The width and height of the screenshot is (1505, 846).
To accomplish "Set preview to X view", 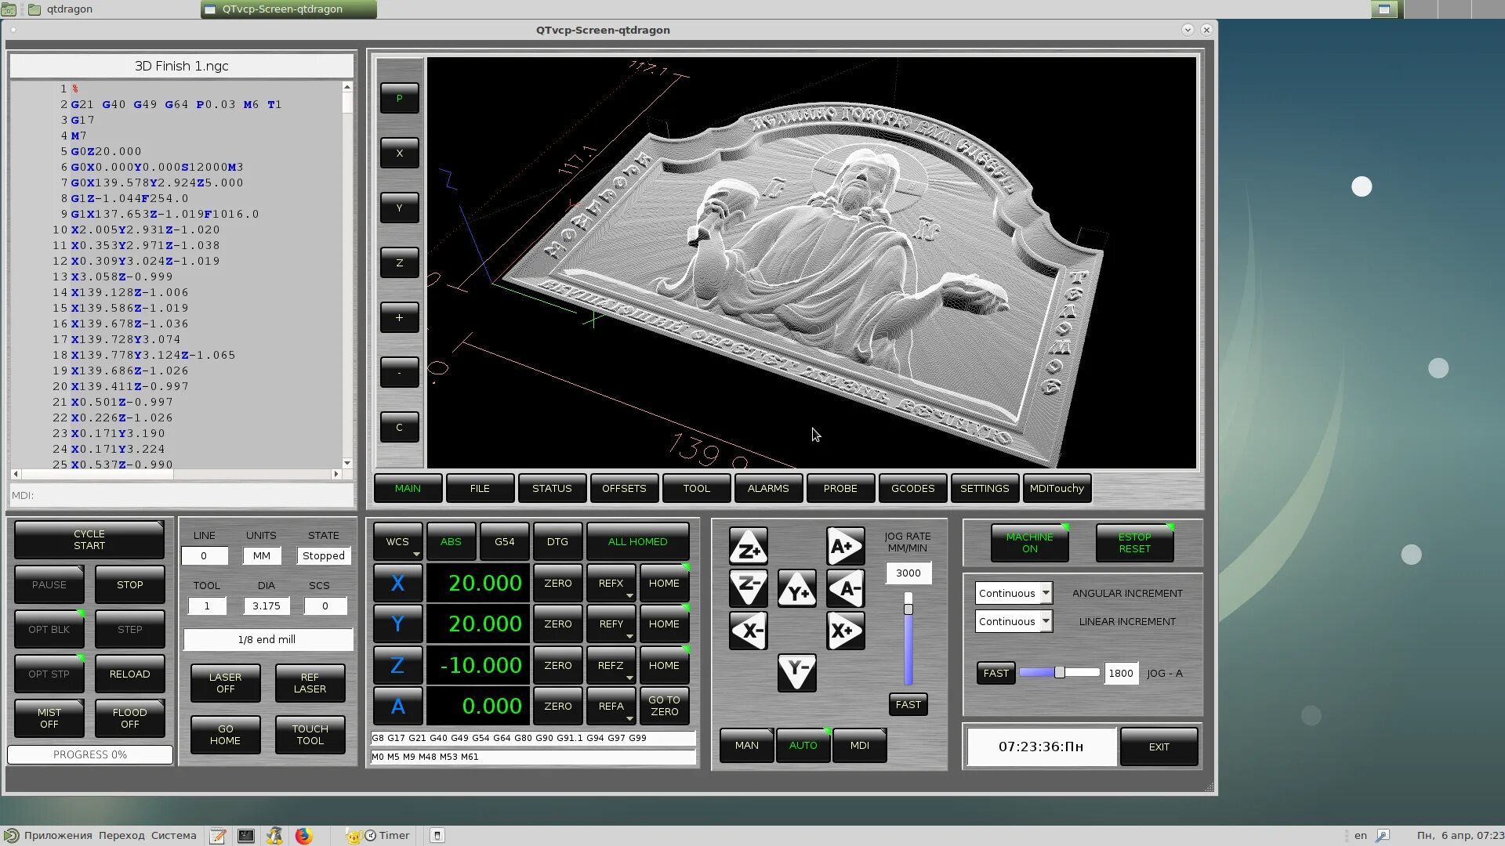I will click(x=399, y=154).
